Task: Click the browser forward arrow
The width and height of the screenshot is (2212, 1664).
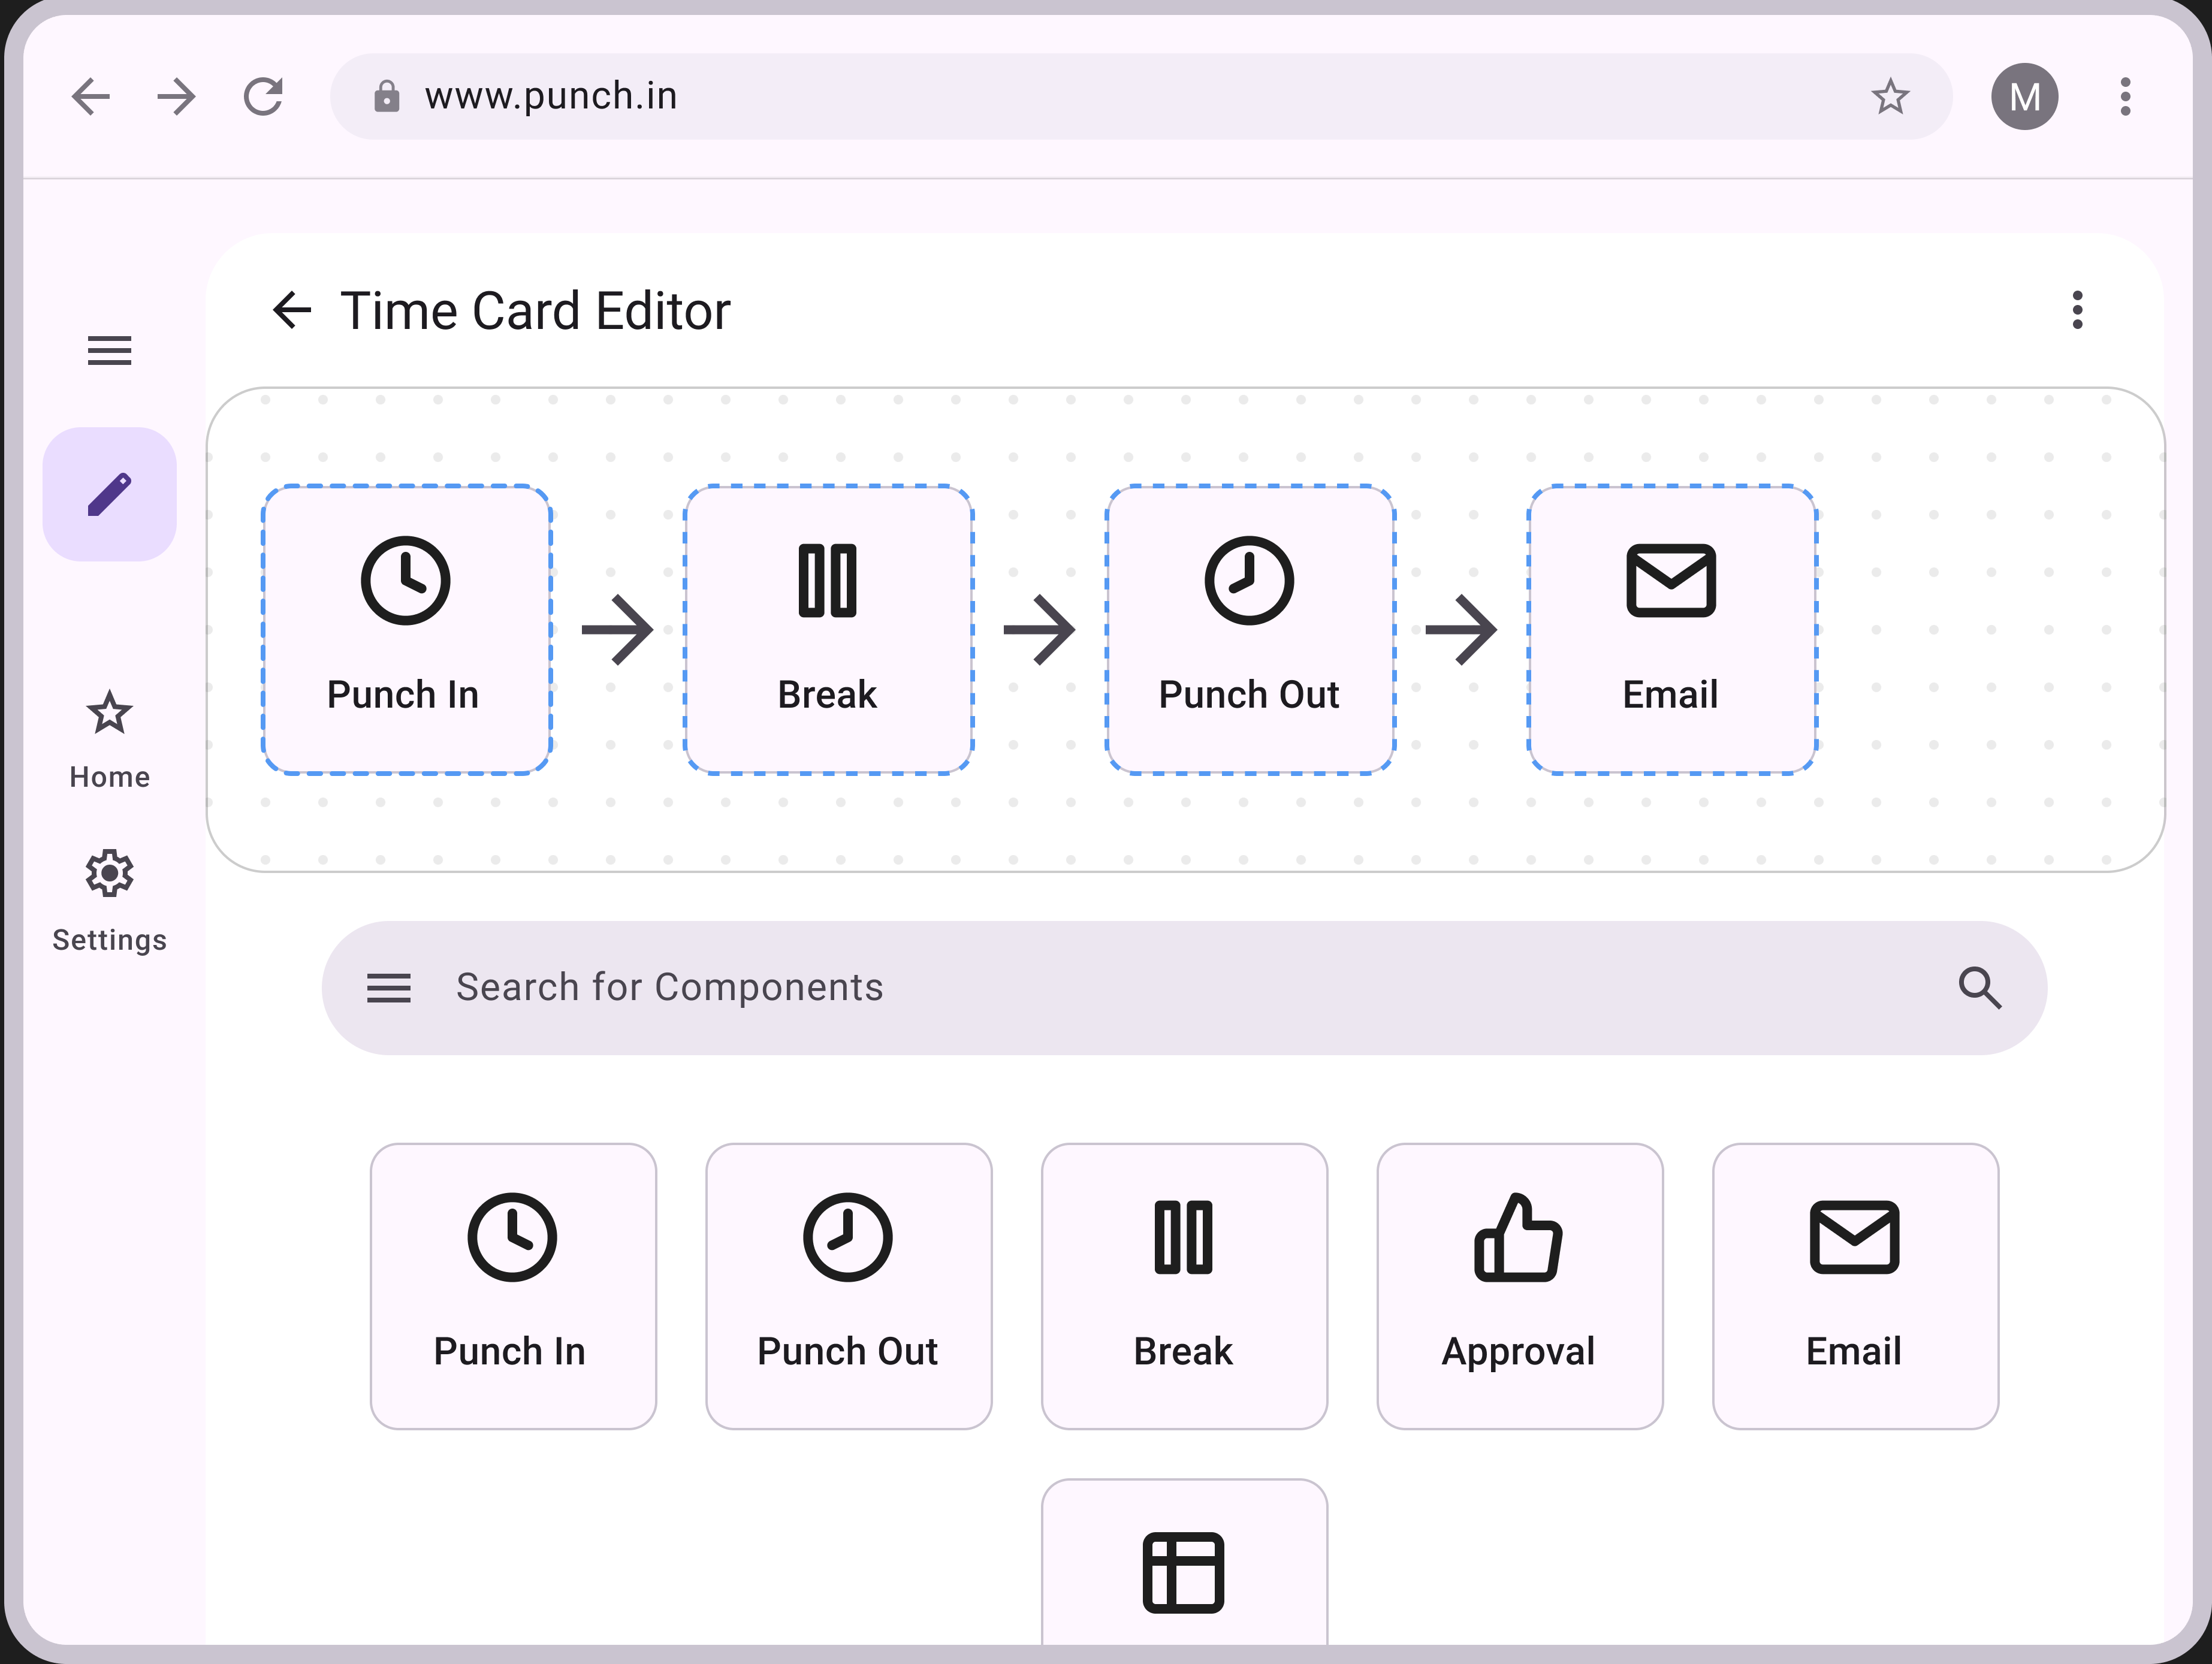Action: click(x=177, y=97)
